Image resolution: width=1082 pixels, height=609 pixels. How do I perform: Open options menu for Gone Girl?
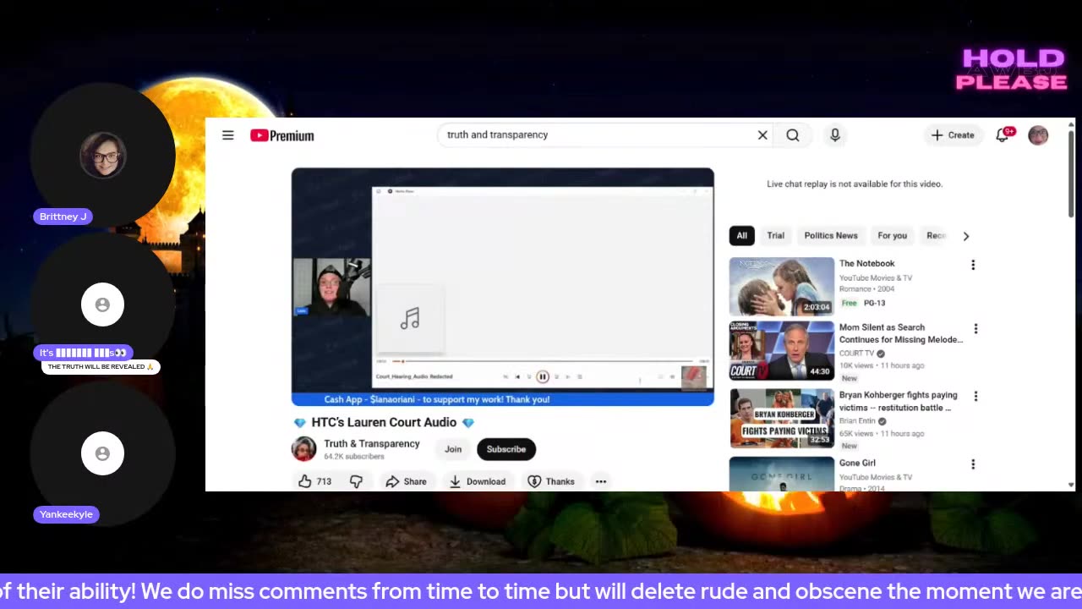tap(973, 464)
